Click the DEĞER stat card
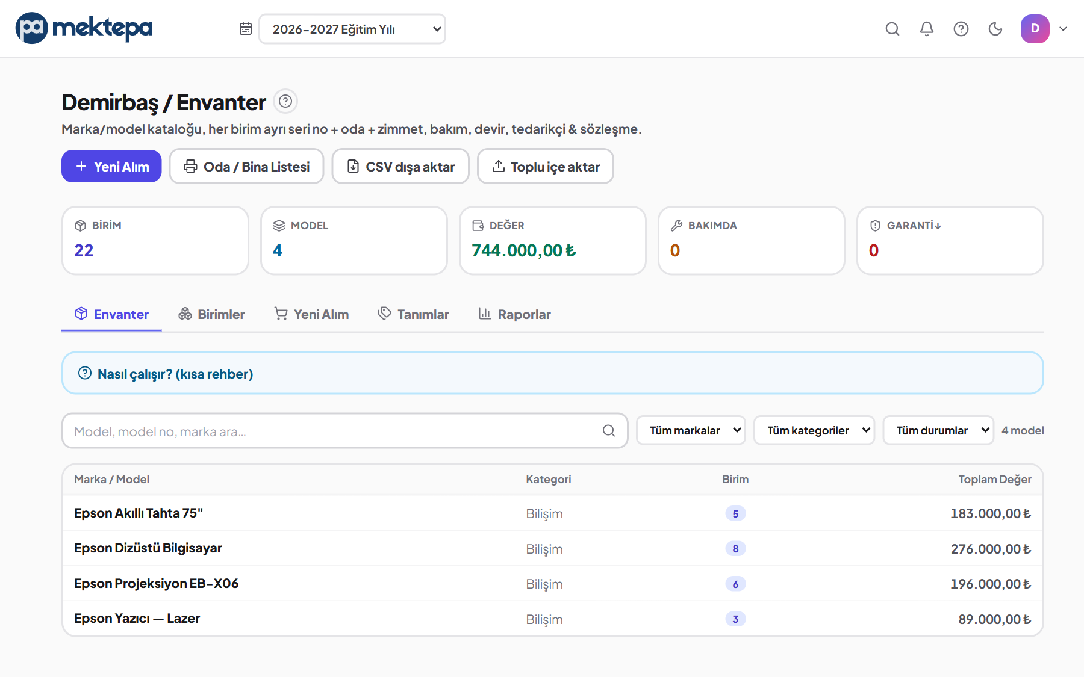1084x677 pixels. point(553,241)
